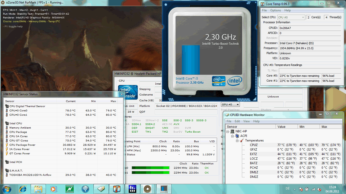This screenshot has height=194, width=346.
Task: Click the thermometer icon beside CPU#0 Core0
Action: pyautogui.click(x=7, y=110)
